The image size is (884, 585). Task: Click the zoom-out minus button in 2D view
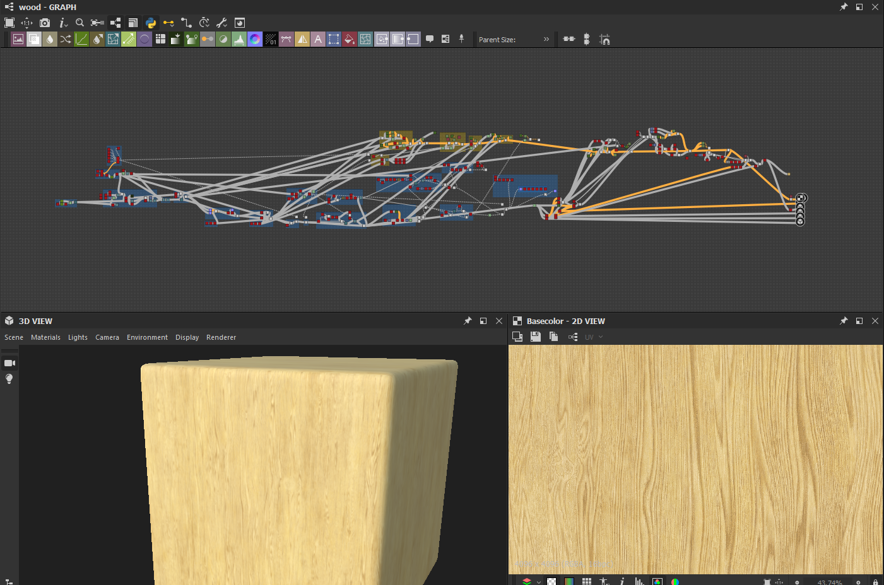coord(798,582)
